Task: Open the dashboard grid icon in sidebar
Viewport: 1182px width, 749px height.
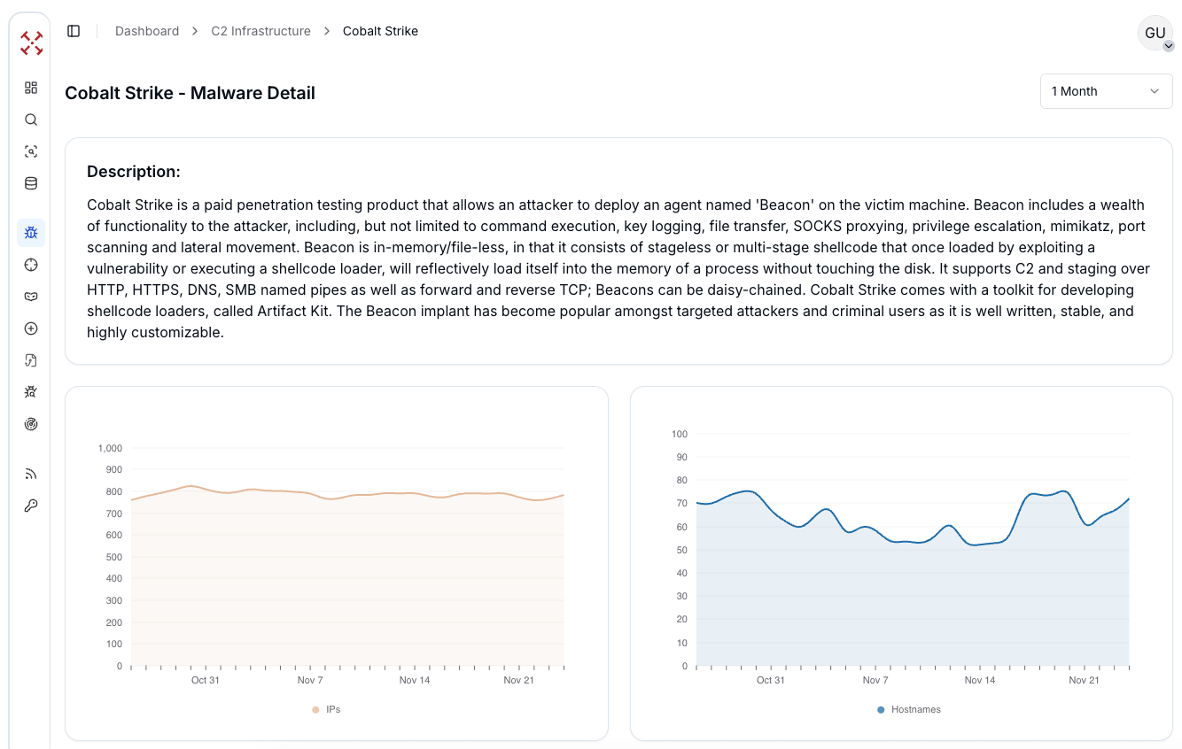Action: [x=31, y=88]
